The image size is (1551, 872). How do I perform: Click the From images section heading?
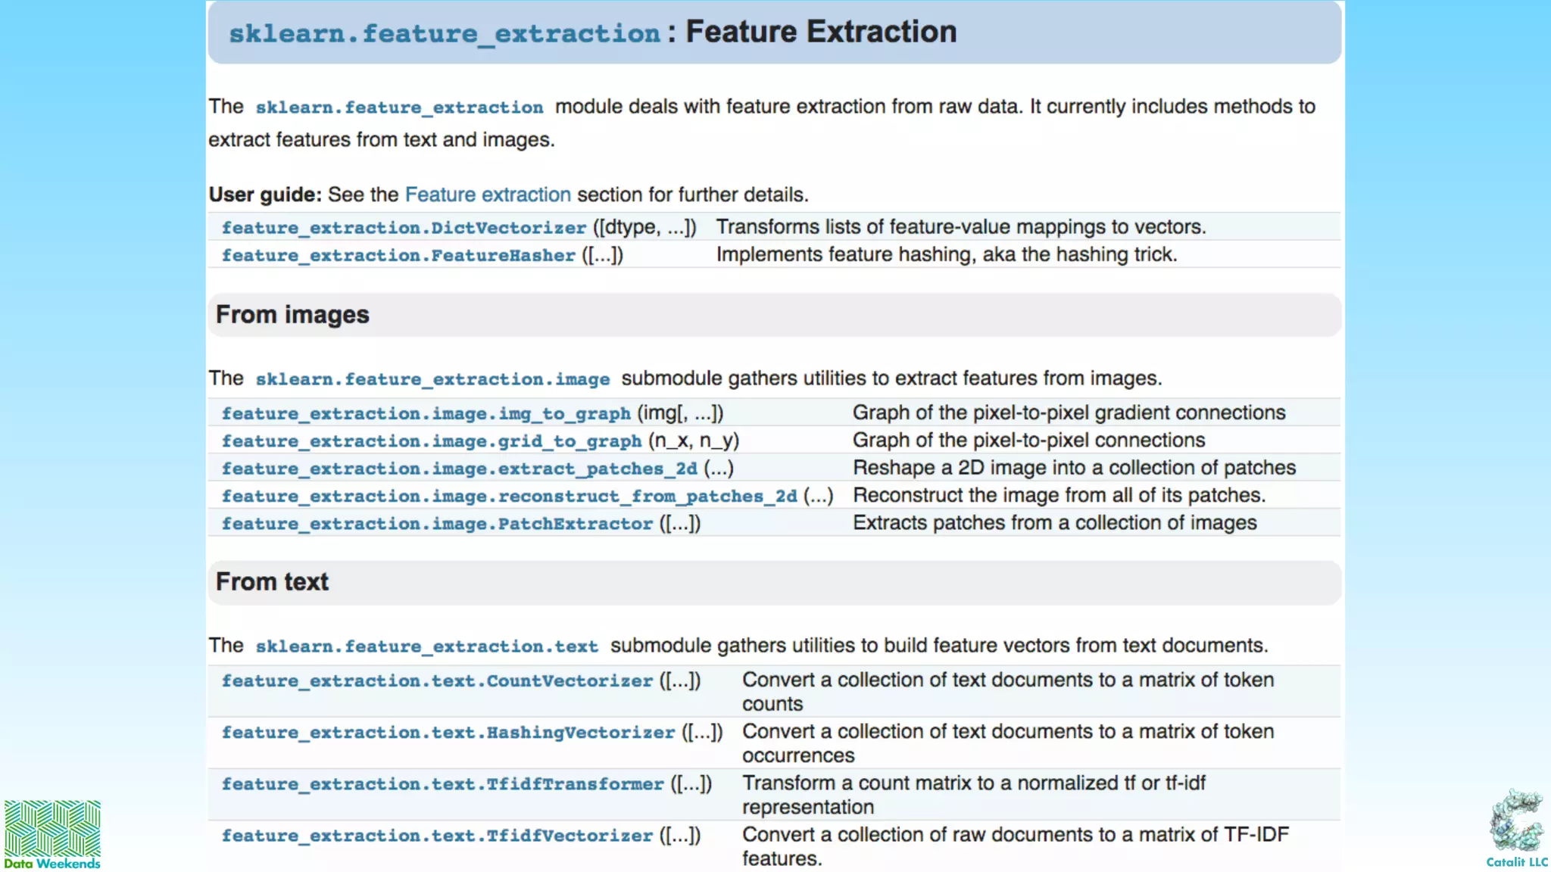point(292,315)
